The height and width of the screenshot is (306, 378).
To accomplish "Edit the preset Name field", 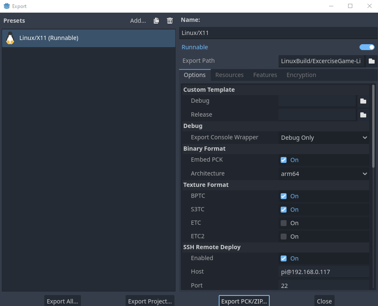I will (x=278, y=33).
